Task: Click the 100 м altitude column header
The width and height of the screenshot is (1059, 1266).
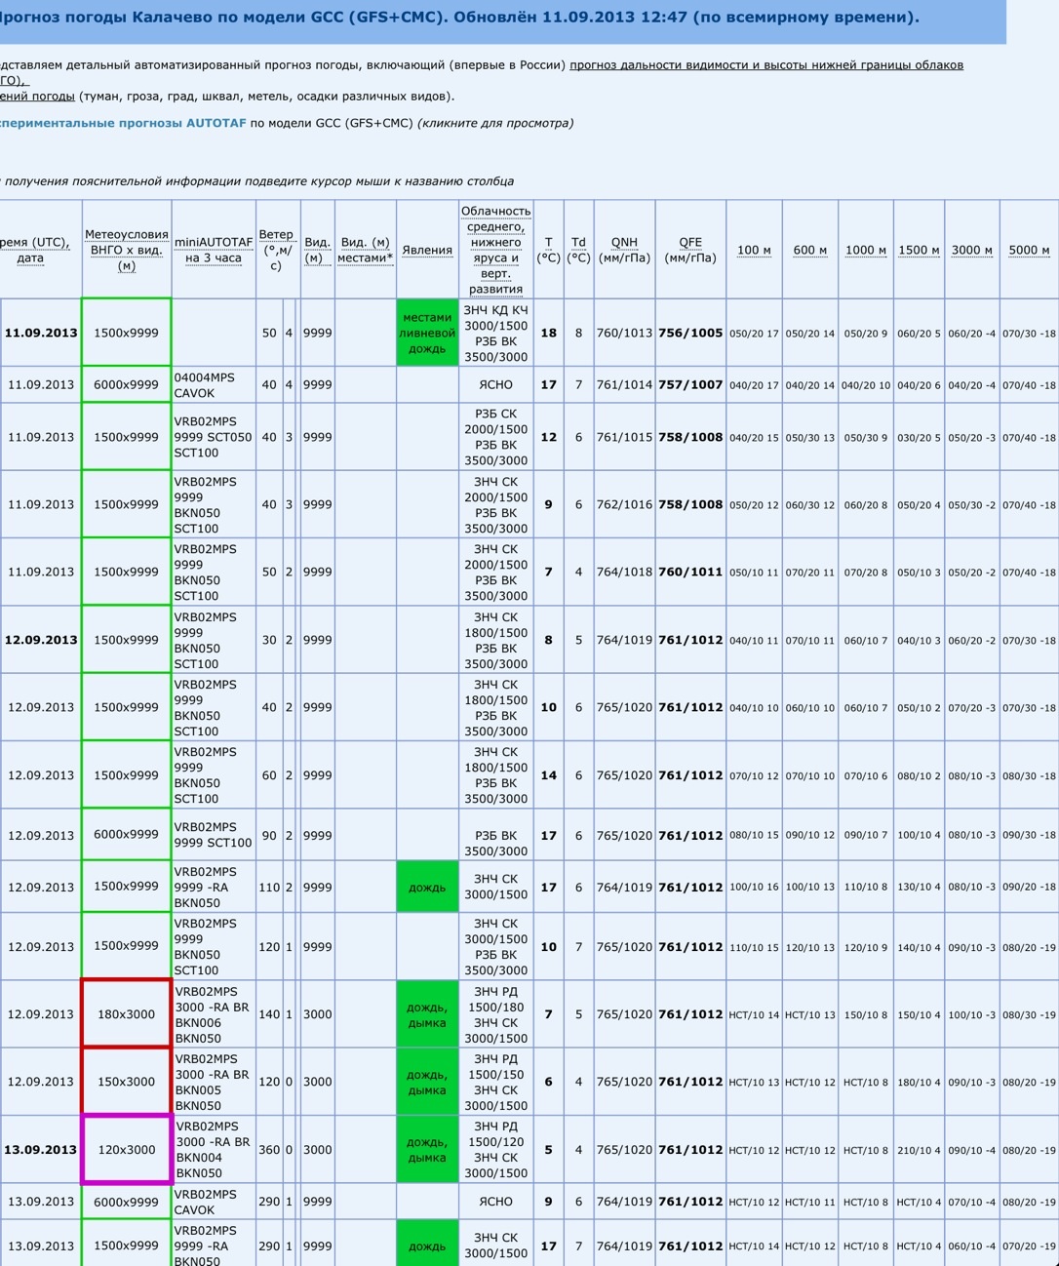Action: 754,250
